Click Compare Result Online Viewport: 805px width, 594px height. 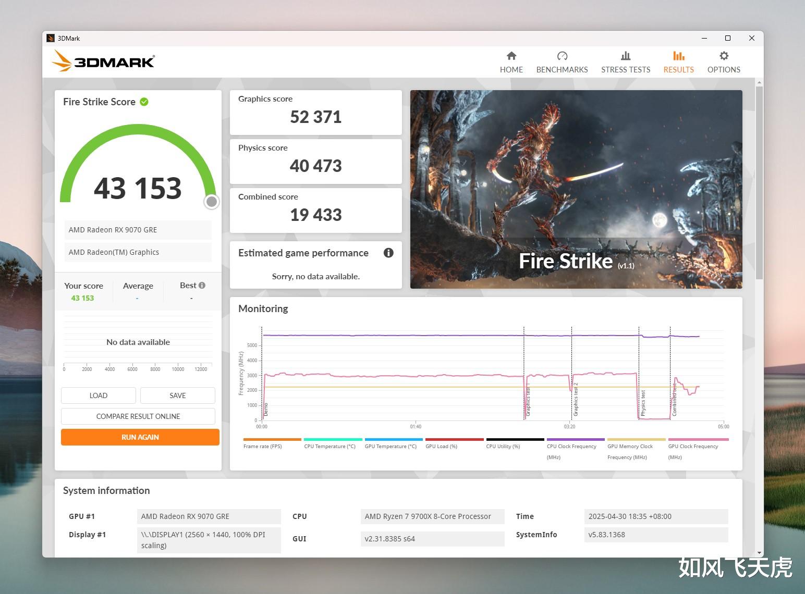click(x=138, y=416)
